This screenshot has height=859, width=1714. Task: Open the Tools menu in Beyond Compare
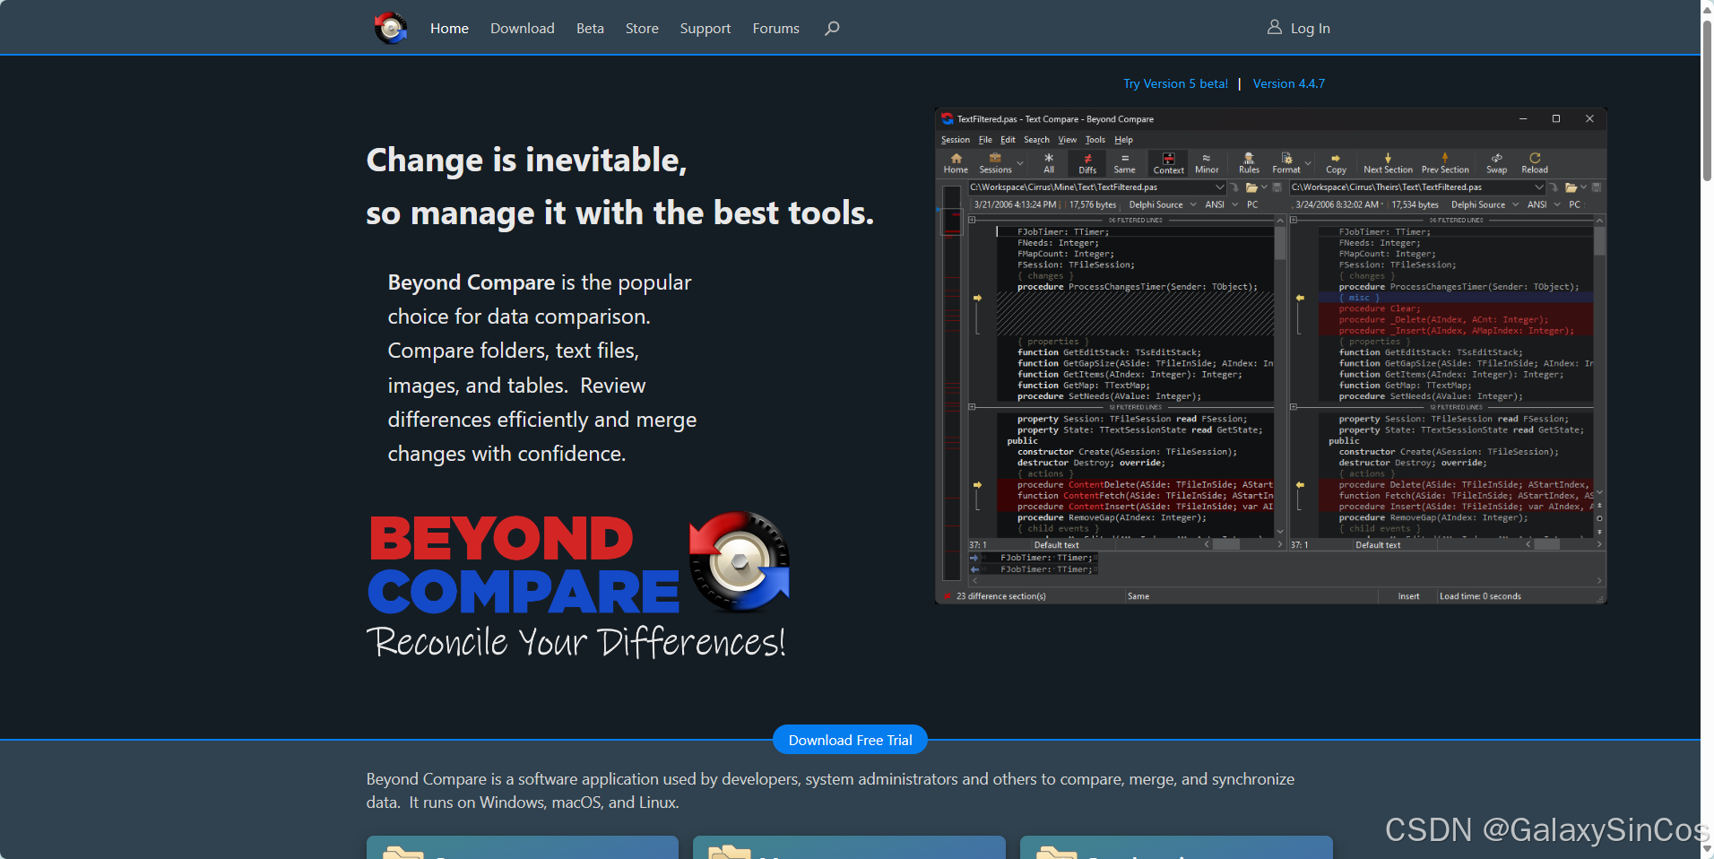1095,140
